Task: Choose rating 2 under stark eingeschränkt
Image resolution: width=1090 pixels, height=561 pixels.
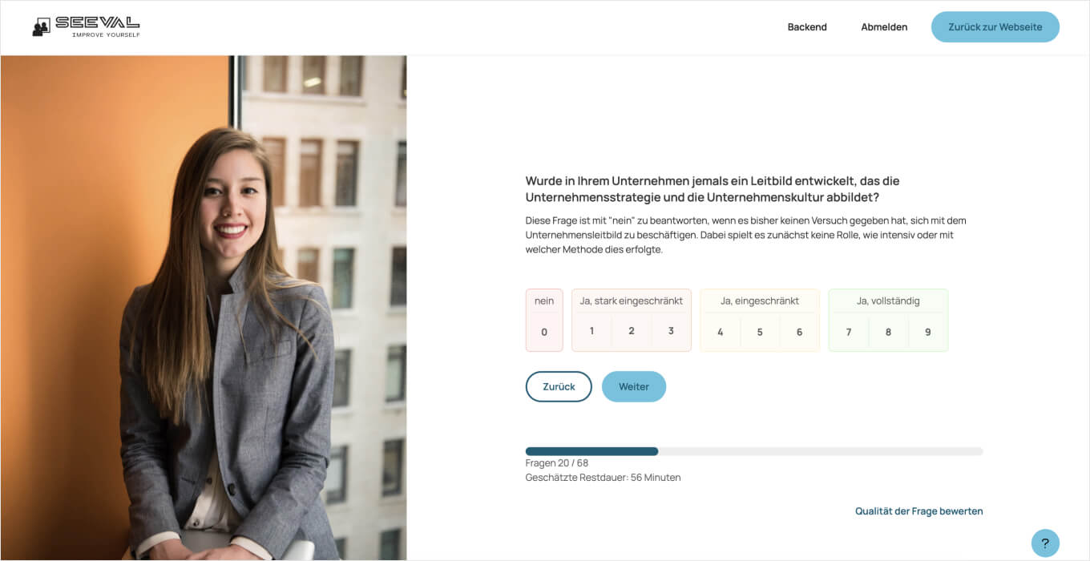Action: click(632, 331)
